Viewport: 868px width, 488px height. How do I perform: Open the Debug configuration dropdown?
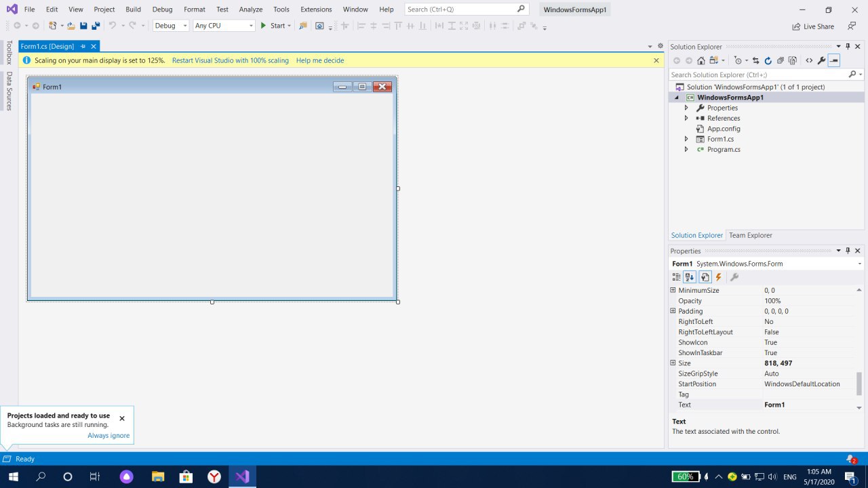click(x=171, y=26)
